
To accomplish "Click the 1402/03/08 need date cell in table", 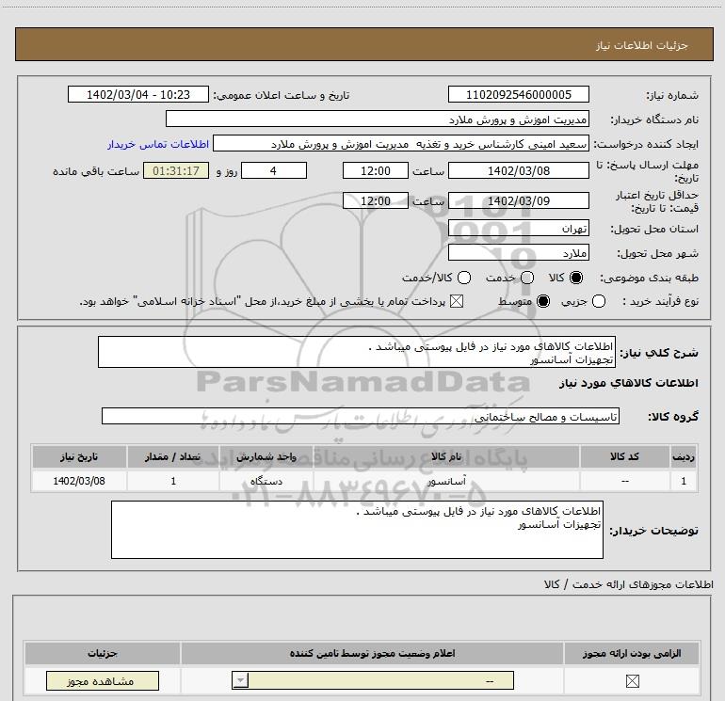I will (79, 481).
